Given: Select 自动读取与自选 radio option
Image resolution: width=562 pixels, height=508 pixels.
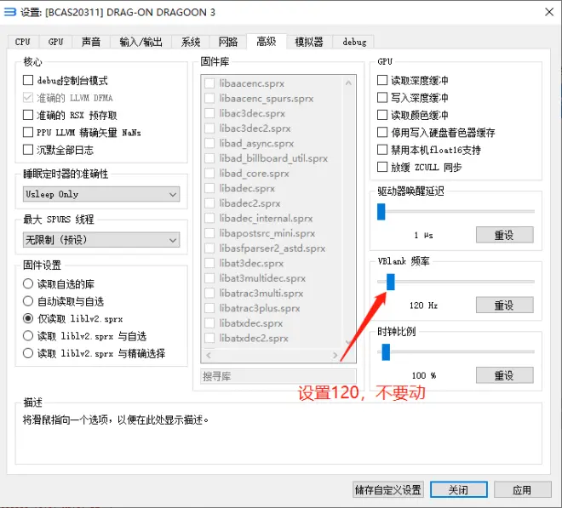Looking at the screenshot, I should pyautogui.click(x=28, y=301).
